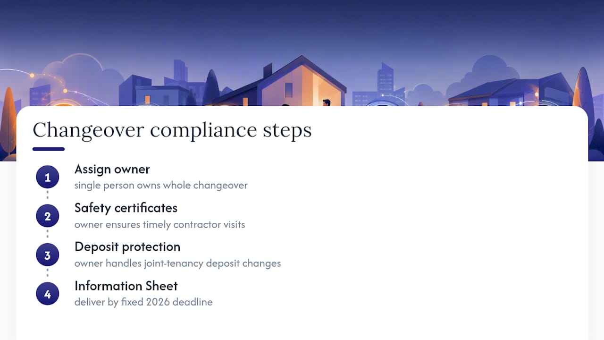Click 'Changeover compliance steps' title
The image size is (604, 340).
[x=172, y=130]
